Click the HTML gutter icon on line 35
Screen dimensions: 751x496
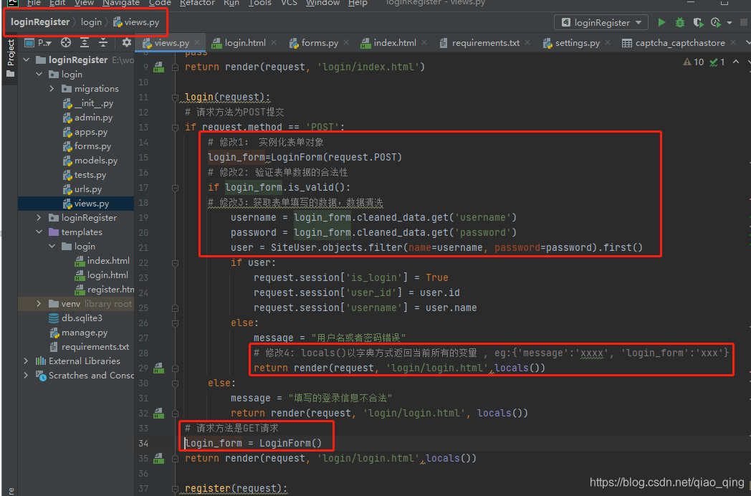158,458
